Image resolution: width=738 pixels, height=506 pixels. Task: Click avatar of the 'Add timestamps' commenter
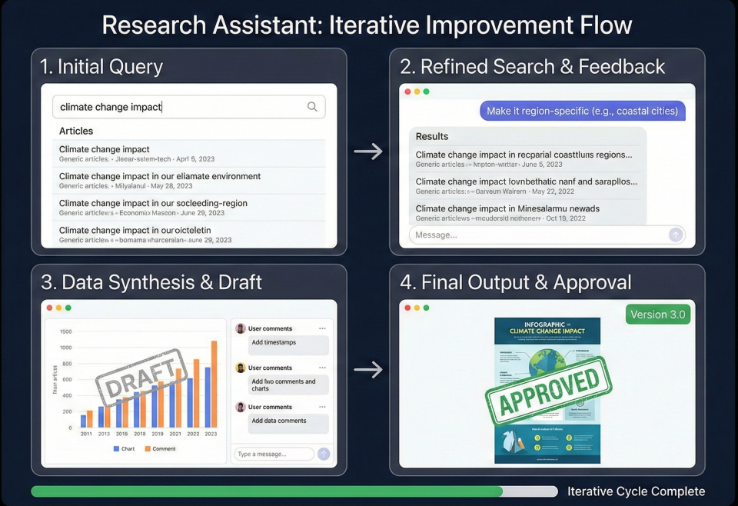(241, 328)
